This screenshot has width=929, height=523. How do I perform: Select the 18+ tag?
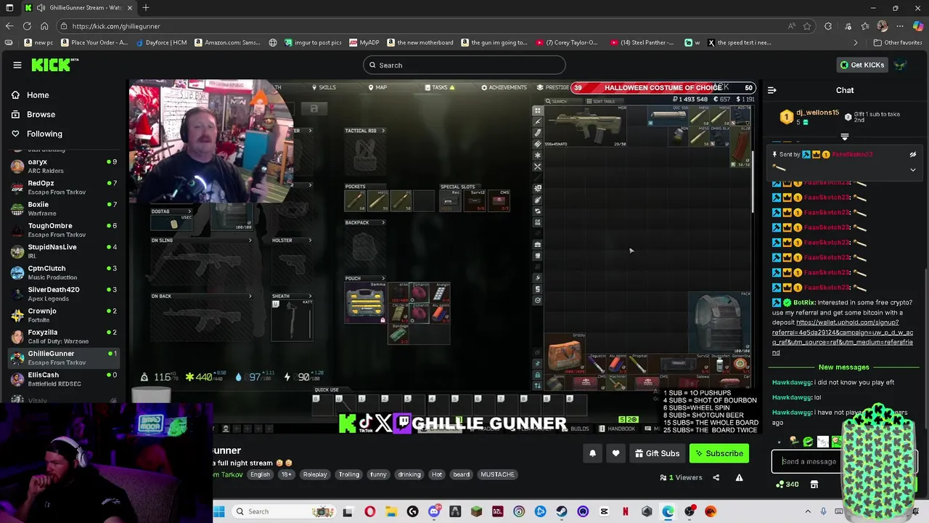point(286,474)
